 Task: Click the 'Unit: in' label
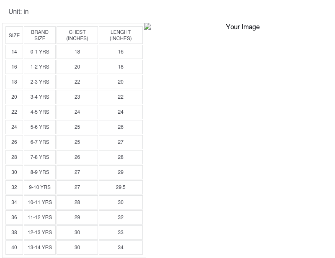point(18,12)
